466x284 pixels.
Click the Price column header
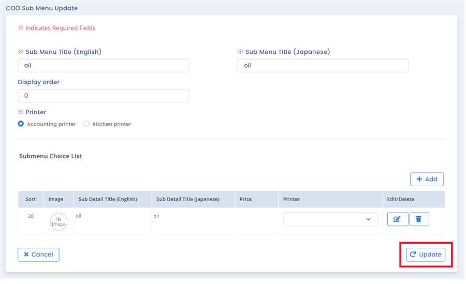[245, 199]
